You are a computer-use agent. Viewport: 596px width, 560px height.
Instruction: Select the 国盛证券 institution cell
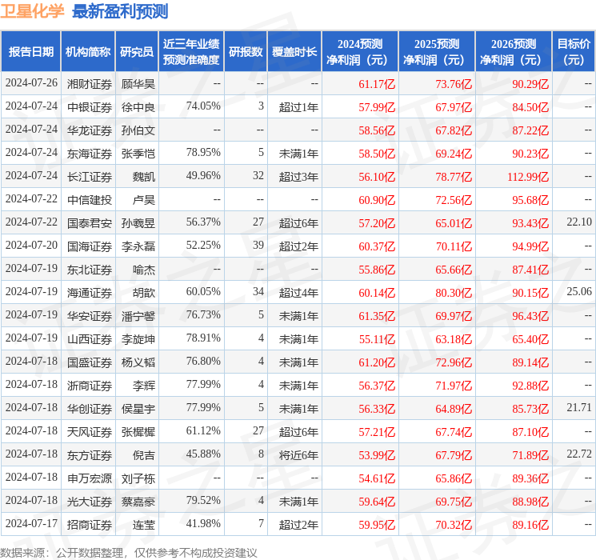click(90, 362)
